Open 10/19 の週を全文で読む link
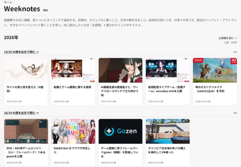Screen dimensions: 241x167 21,113
